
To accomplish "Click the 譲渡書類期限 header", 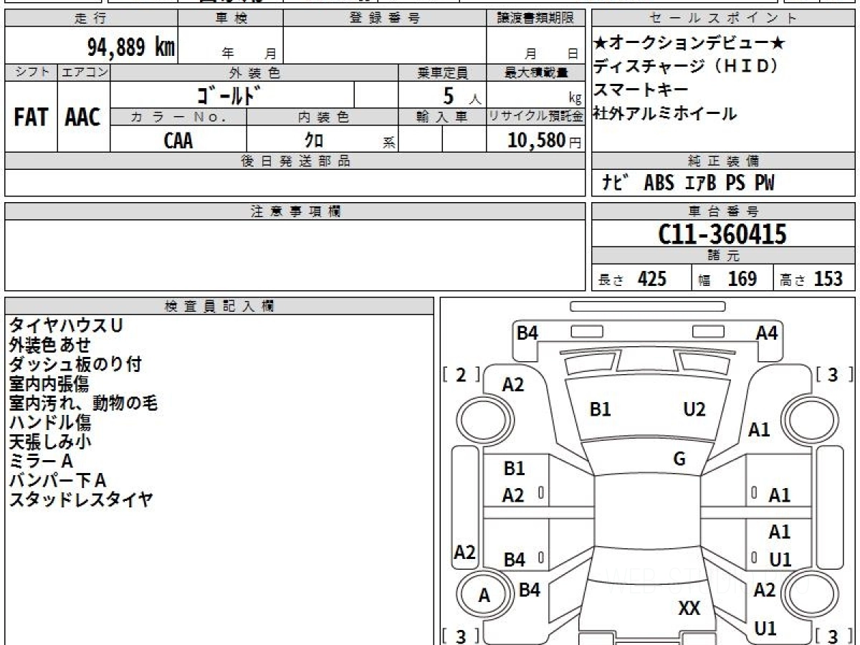I will pyautogui.click(x=536, y=19).
